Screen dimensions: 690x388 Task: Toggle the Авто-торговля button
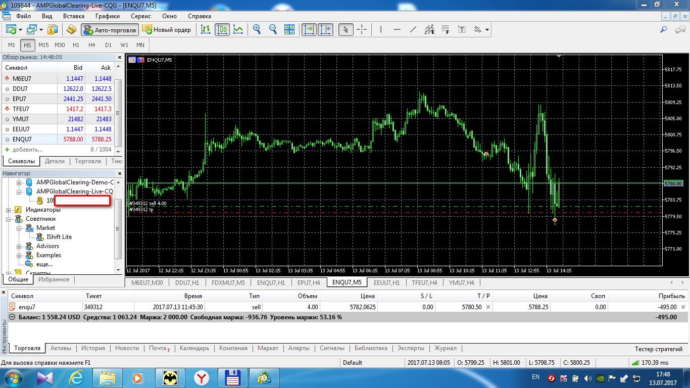[x=110, y=30]
